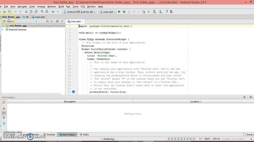This screenshot has height=142, width=254.
Task: Open the Refactor menu
Action: [x=52, y=7]
